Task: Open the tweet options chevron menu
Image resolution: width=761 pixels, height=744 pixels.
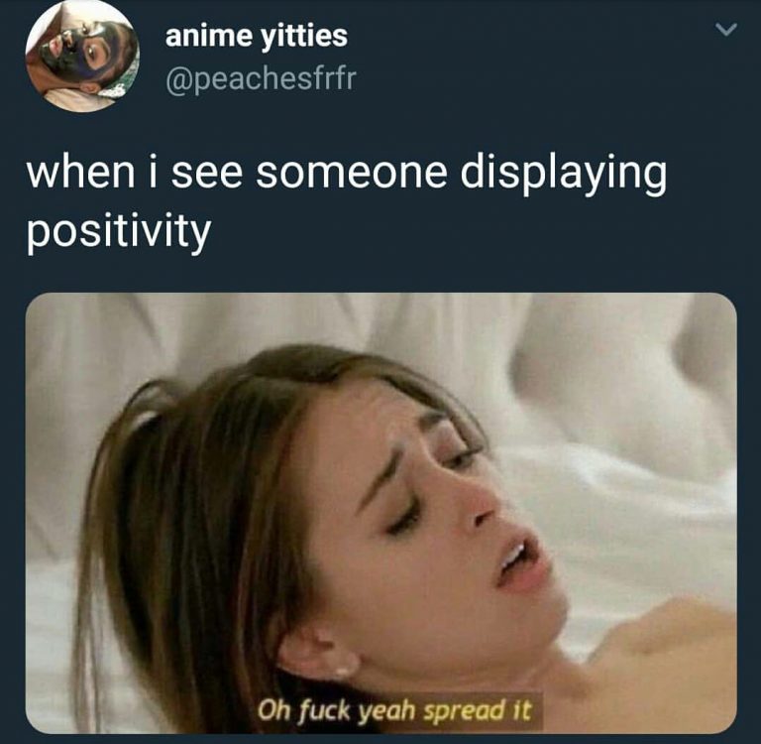Action: click(726, 30)
